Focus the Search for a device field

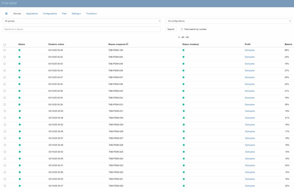[82, 29]
